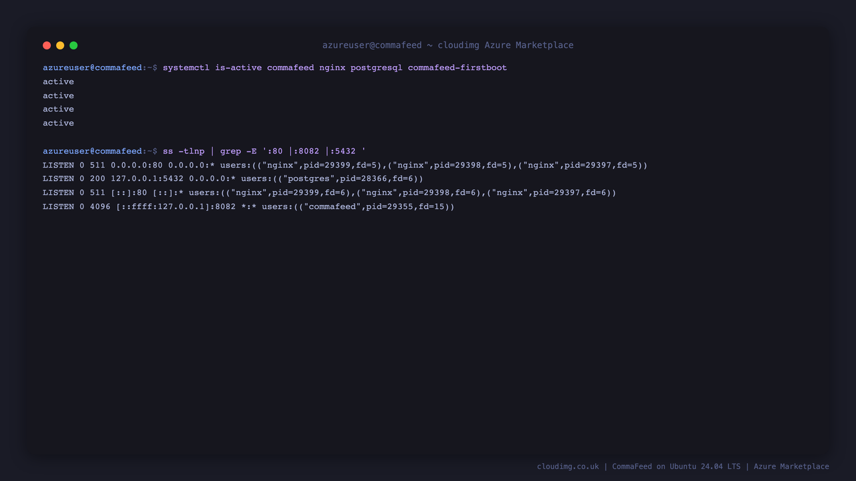
Task: Click the first prompt 'azureuser@commafeed' before systemctl
Action: [x=92, y=67]
